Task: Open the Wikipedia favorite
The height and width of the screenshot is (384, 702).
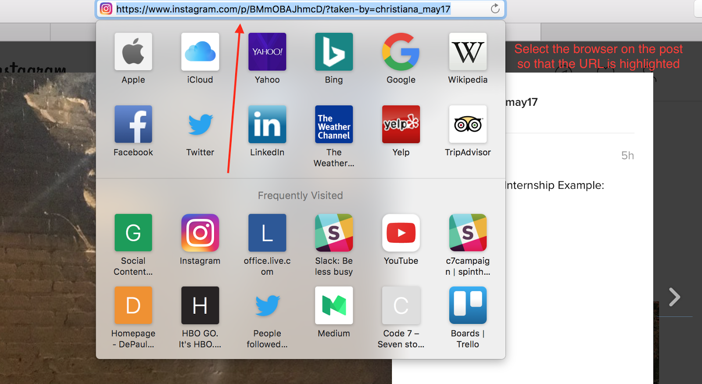Action: [x=468, y=52]
